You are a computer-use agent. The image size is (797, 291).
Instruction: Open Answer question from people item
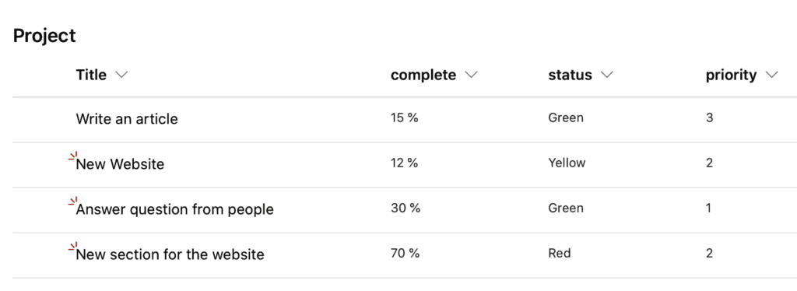tap(175, 209)
